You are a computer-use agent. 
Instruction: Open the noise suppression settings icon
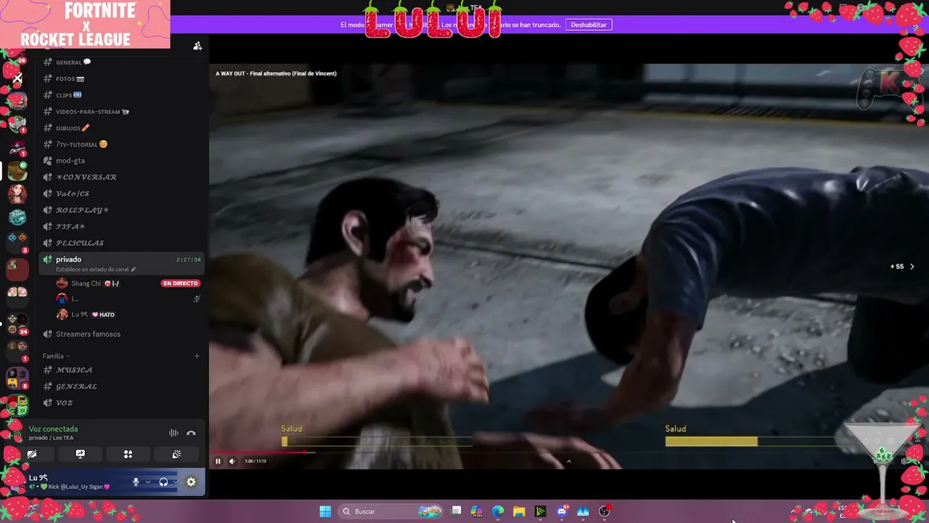click(173, 433)
